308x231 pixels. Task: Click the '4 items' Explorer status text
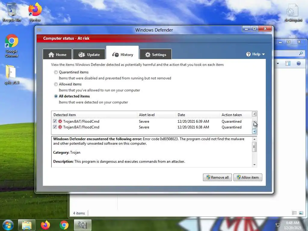point(79,213)
